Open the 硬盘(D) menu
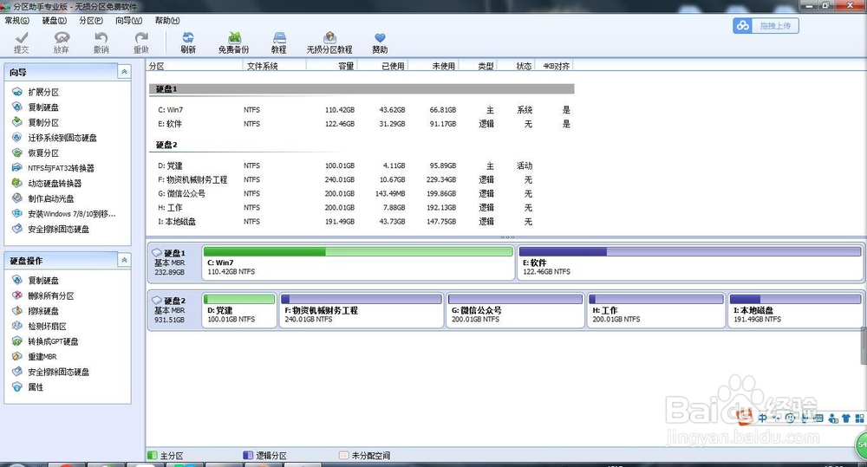867x467 pixels. point(54,21)
